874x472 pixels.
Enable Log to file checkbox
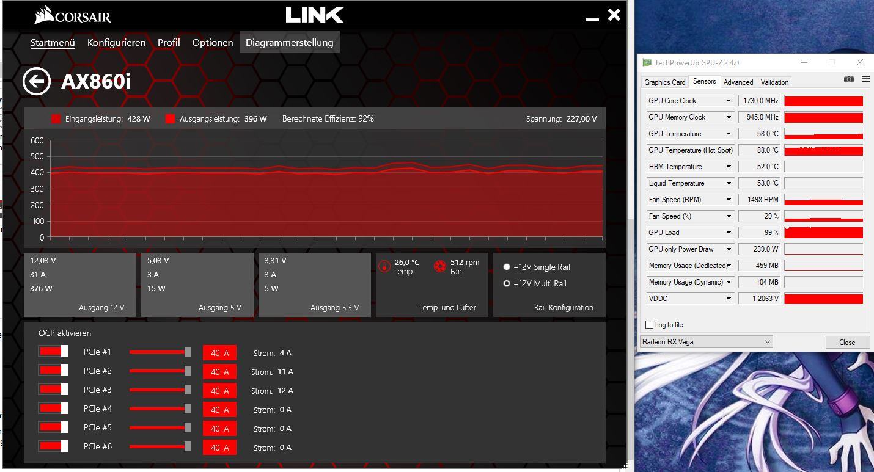coord(650,325)
